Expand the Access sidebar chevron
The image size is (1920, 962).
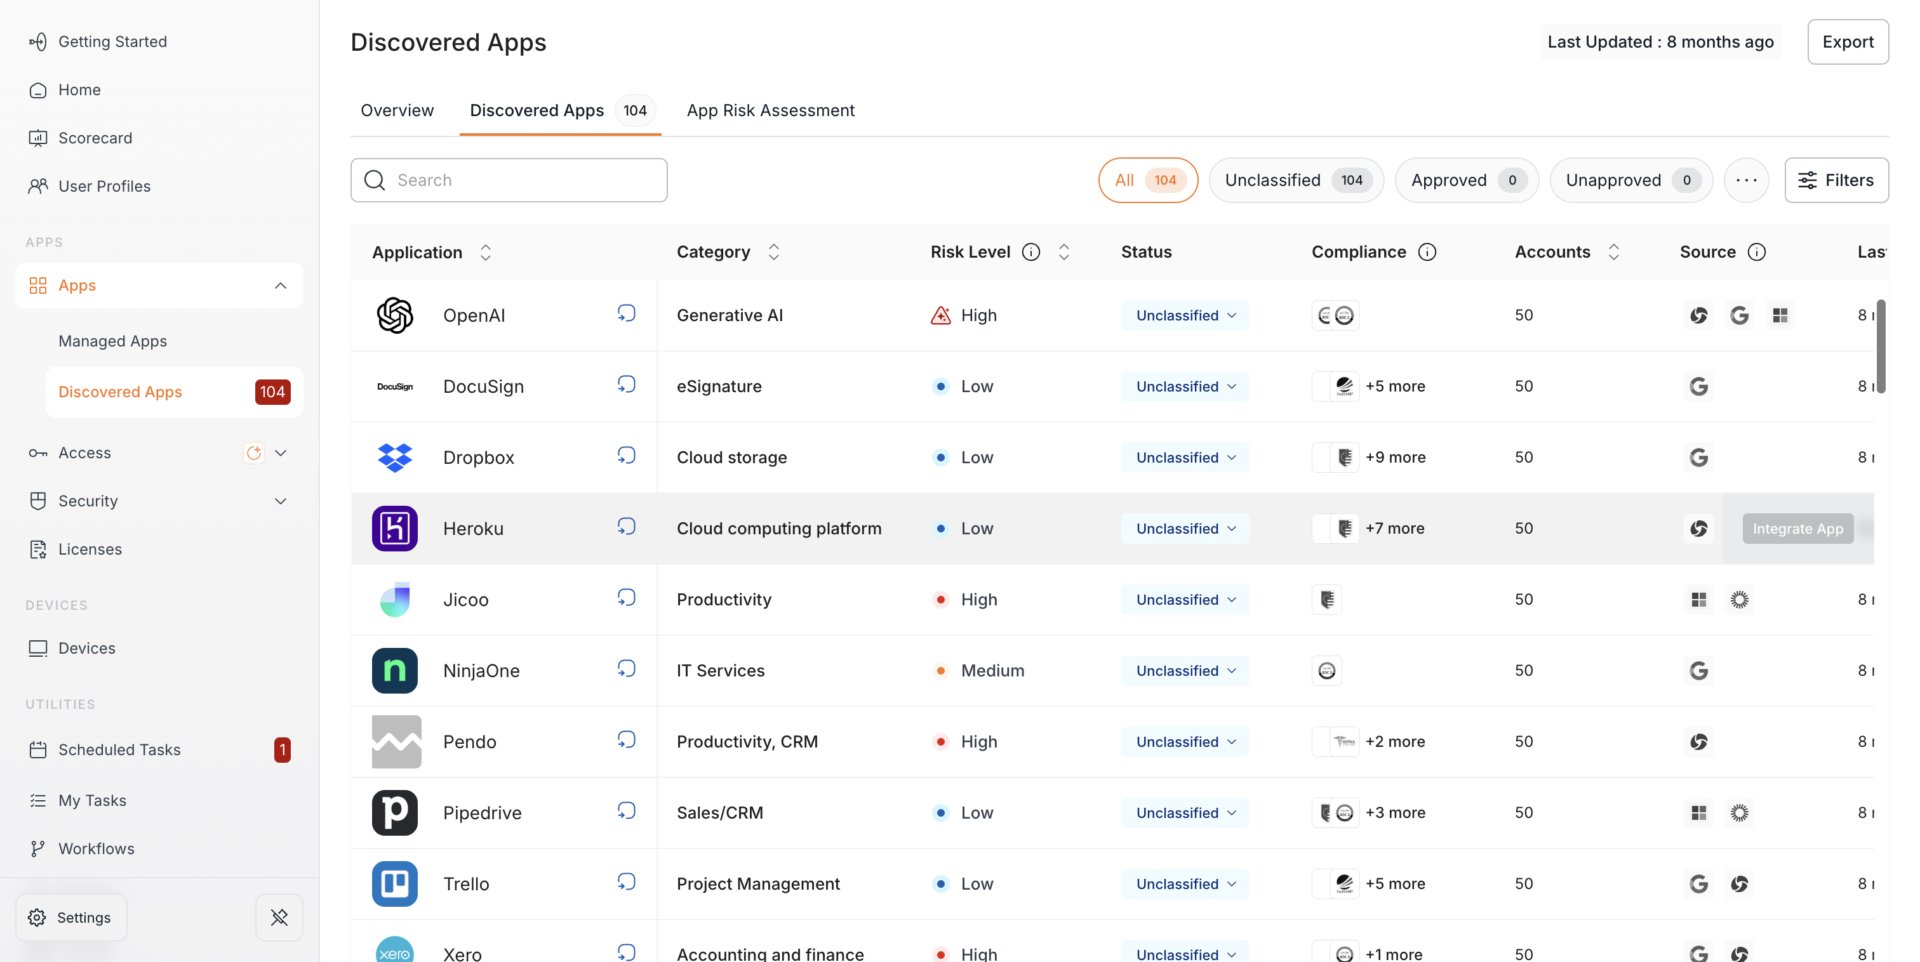pyautogui.click(x=281, y=453)
